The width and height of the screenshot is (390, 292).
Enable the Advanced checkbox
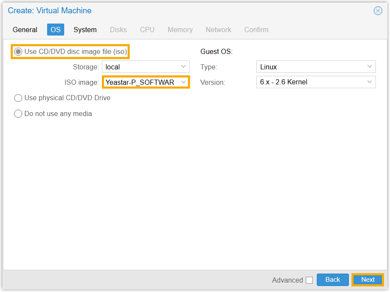tap(309, 280)
